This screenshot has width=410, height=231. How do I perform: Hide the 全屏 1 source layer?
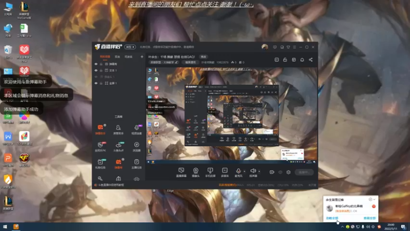coord(96,83)
